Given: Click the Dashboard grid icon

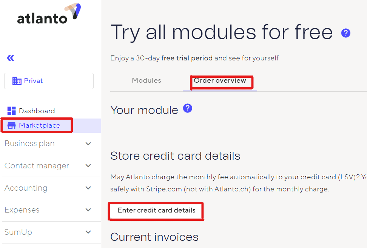Looking at the screenshot, I should pyautogui.click(x=12, y=111).
